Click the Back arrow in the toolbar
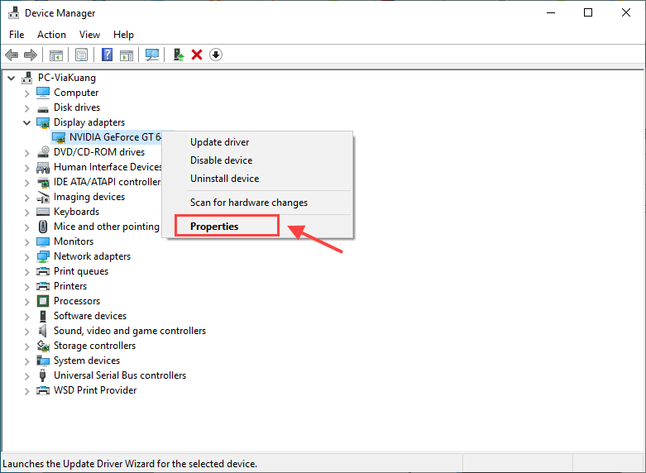The image size is (646, 473). click(x=12, y=55)
